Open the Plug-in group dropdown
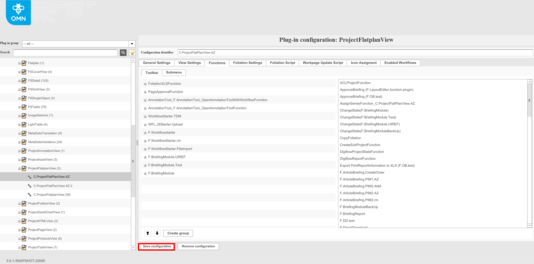 pos(132,44)
